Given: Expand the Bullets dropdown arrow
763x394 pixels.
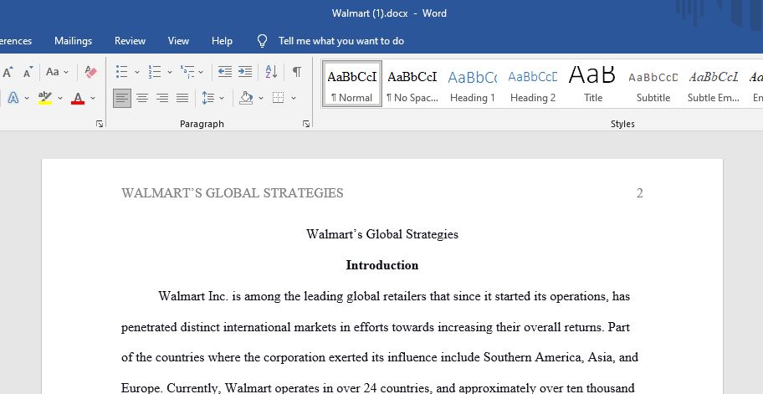Looking at the screenshot, I should pos(136,72).
